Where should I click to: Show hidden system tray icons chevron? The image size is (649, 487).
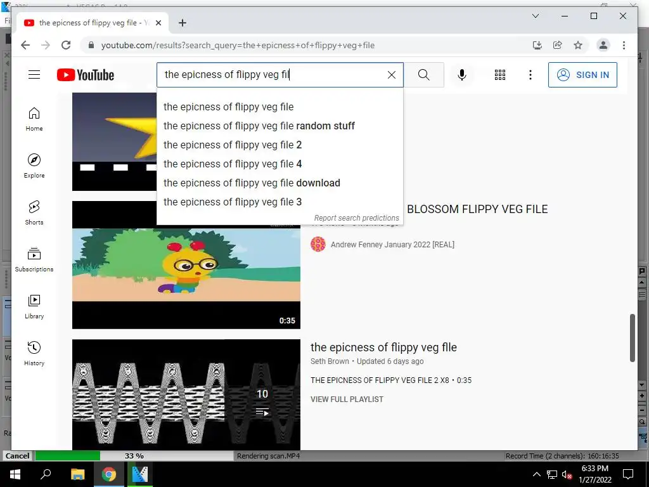click(x=536, y=474)
